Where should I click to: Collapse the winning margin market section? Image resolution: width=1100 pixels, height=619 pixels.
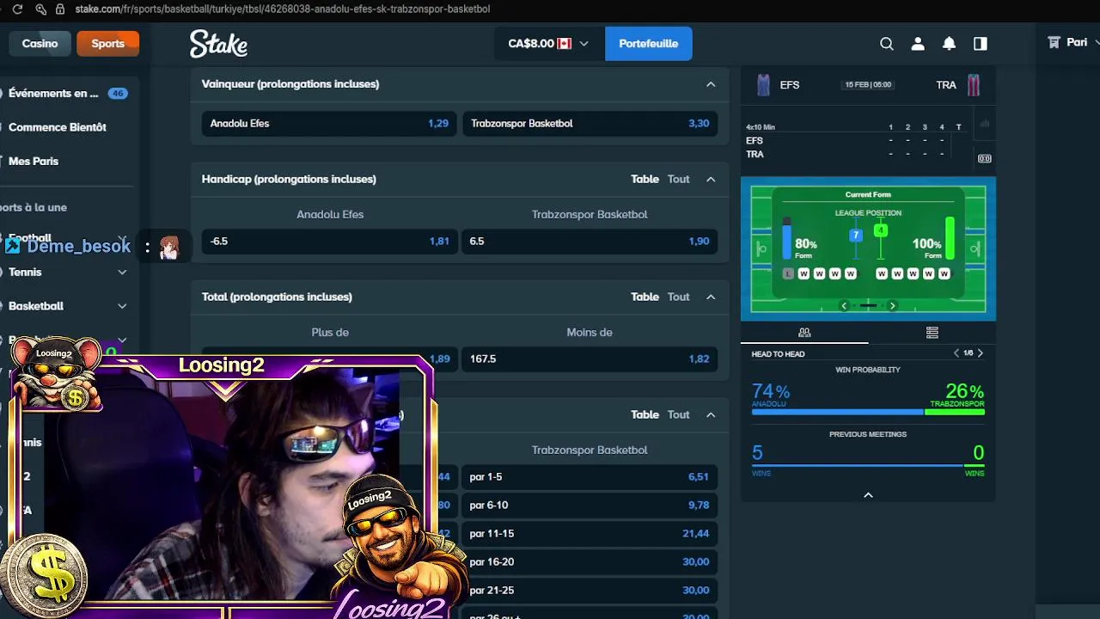pos(711,414)
